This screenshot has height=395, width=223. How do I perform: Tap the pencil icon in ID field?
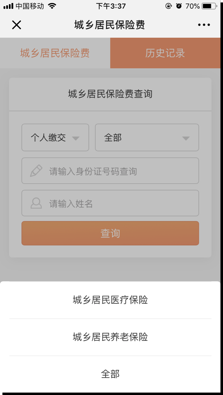(x=36, y=171)
